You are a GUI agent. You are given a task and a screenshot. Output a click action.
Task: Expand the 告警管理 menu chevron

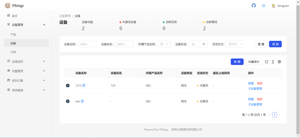click(x=44, y=71)
